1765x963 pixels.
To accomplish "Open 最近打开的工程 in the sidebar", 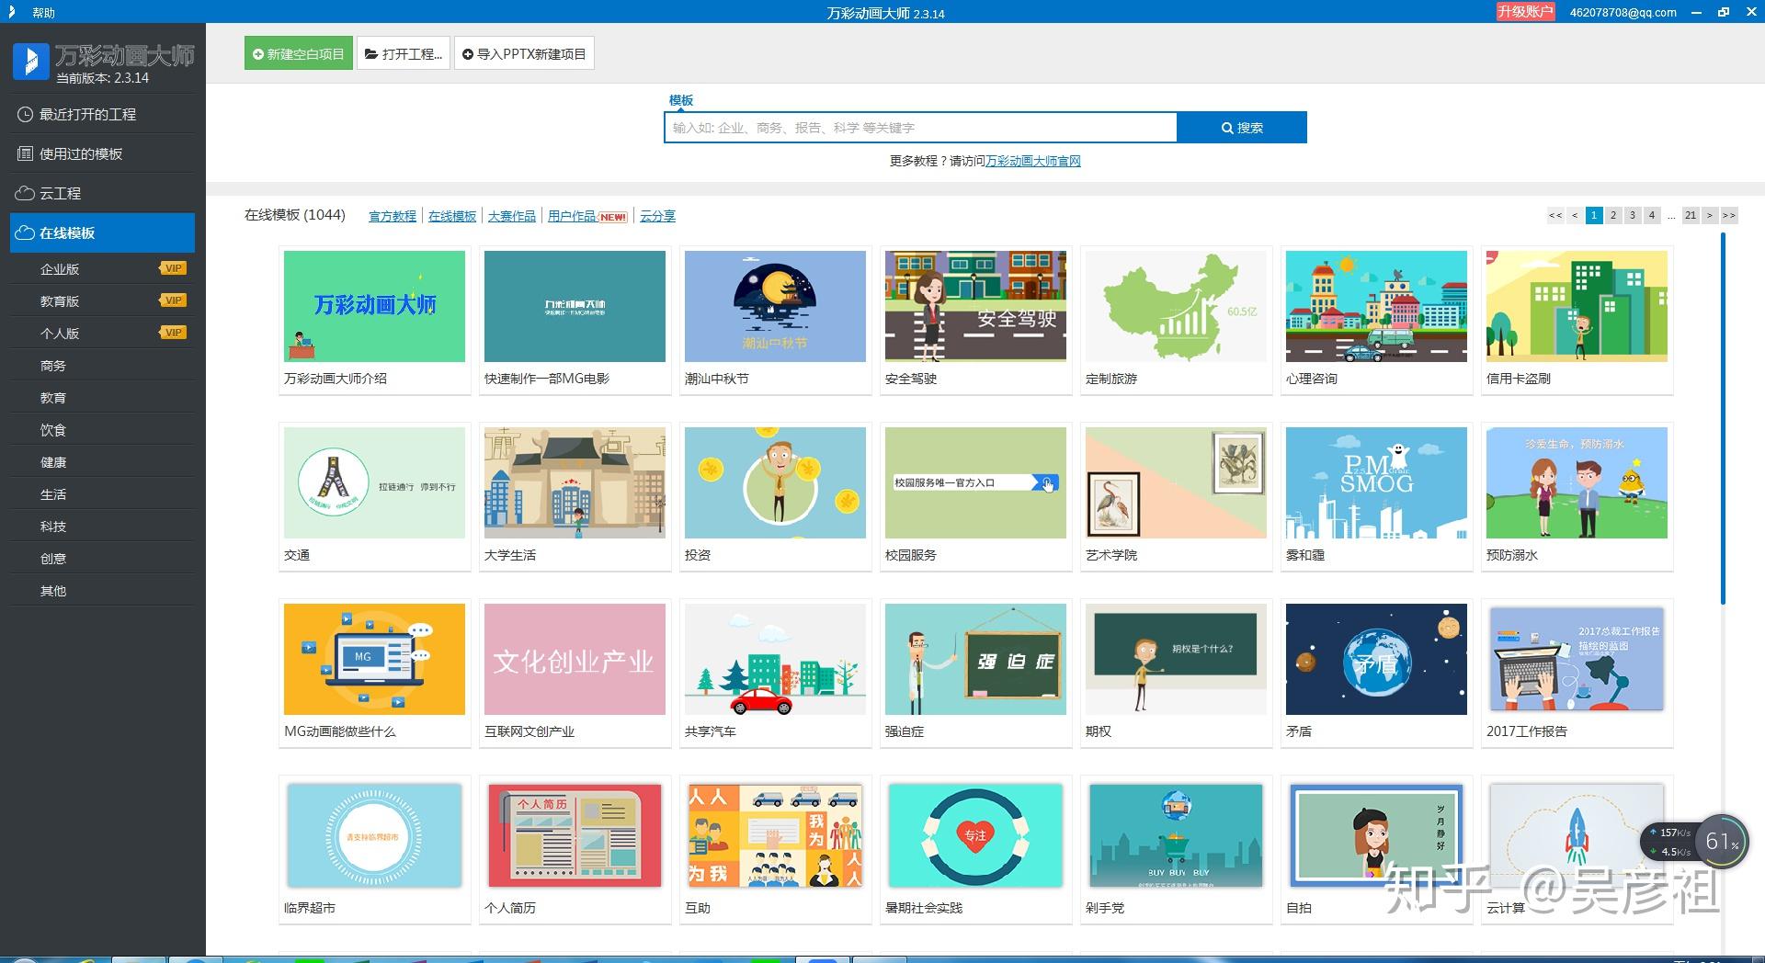I will (102, 114).
